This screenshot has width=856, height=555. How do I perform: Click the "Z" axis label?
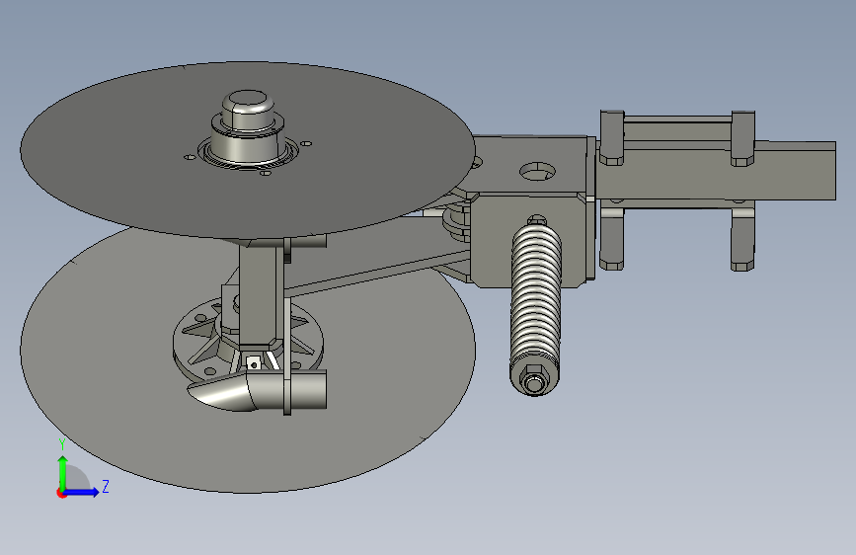click(x=106, y=486)
